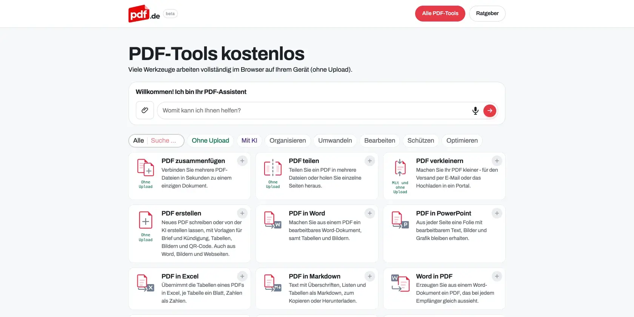
Task: Add PDF teilen with its plus button
Action: (x=370, y=161)
